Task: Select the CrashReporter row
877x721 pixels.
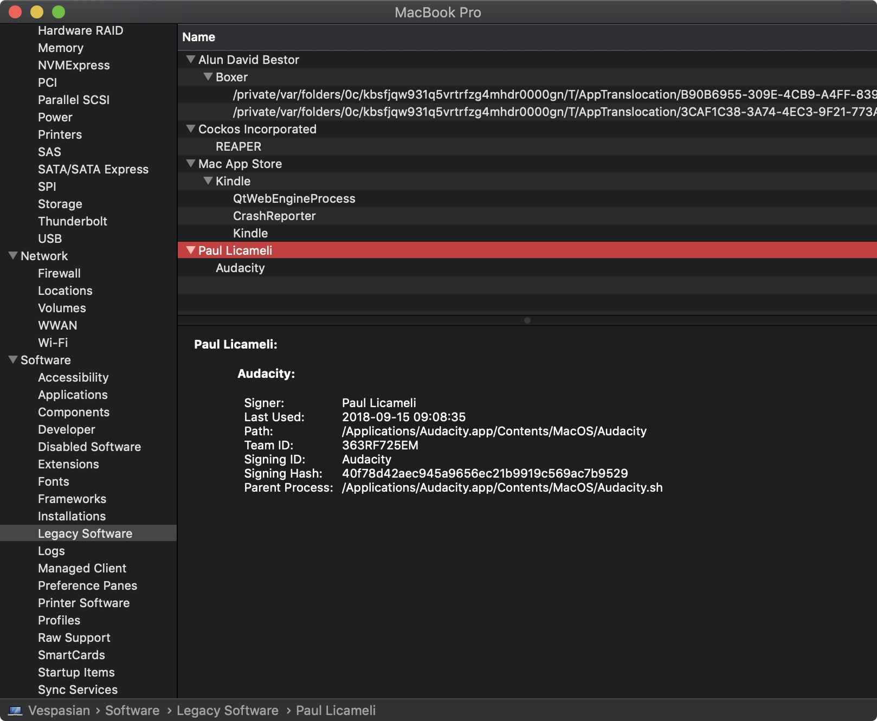Action: coord(527,216)
